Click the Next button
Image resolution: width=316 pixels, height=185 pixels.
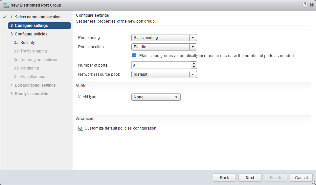pyautogui.click(x=250, y=177)
